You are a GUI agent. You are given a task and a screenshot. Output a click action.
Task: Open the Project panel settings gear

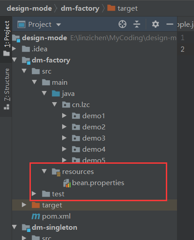[x=156, y=24]
